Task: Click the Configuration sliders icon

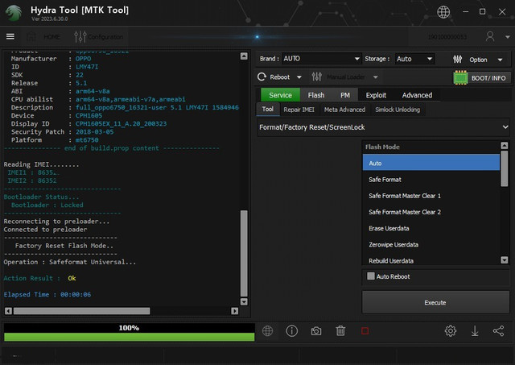Action: pyautogui.click(x=80, y=36)
